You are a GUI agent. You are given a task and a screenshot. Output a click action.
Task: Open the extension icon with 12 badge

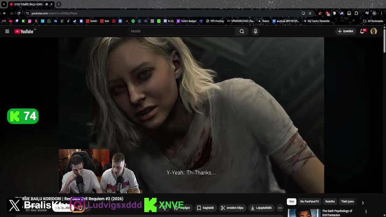click(328, 13)
